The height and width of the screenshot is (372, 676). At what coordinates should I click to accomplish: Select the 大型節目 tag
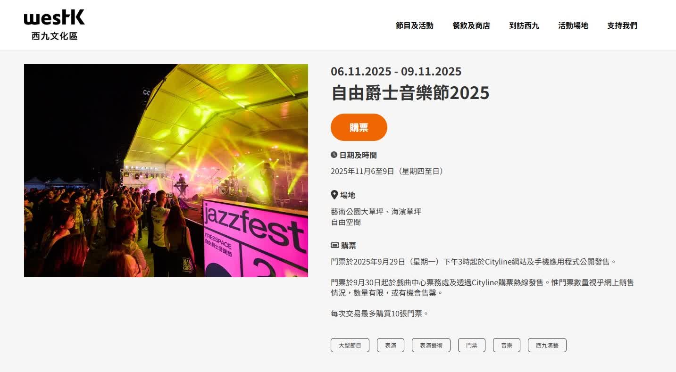point(350,345)
